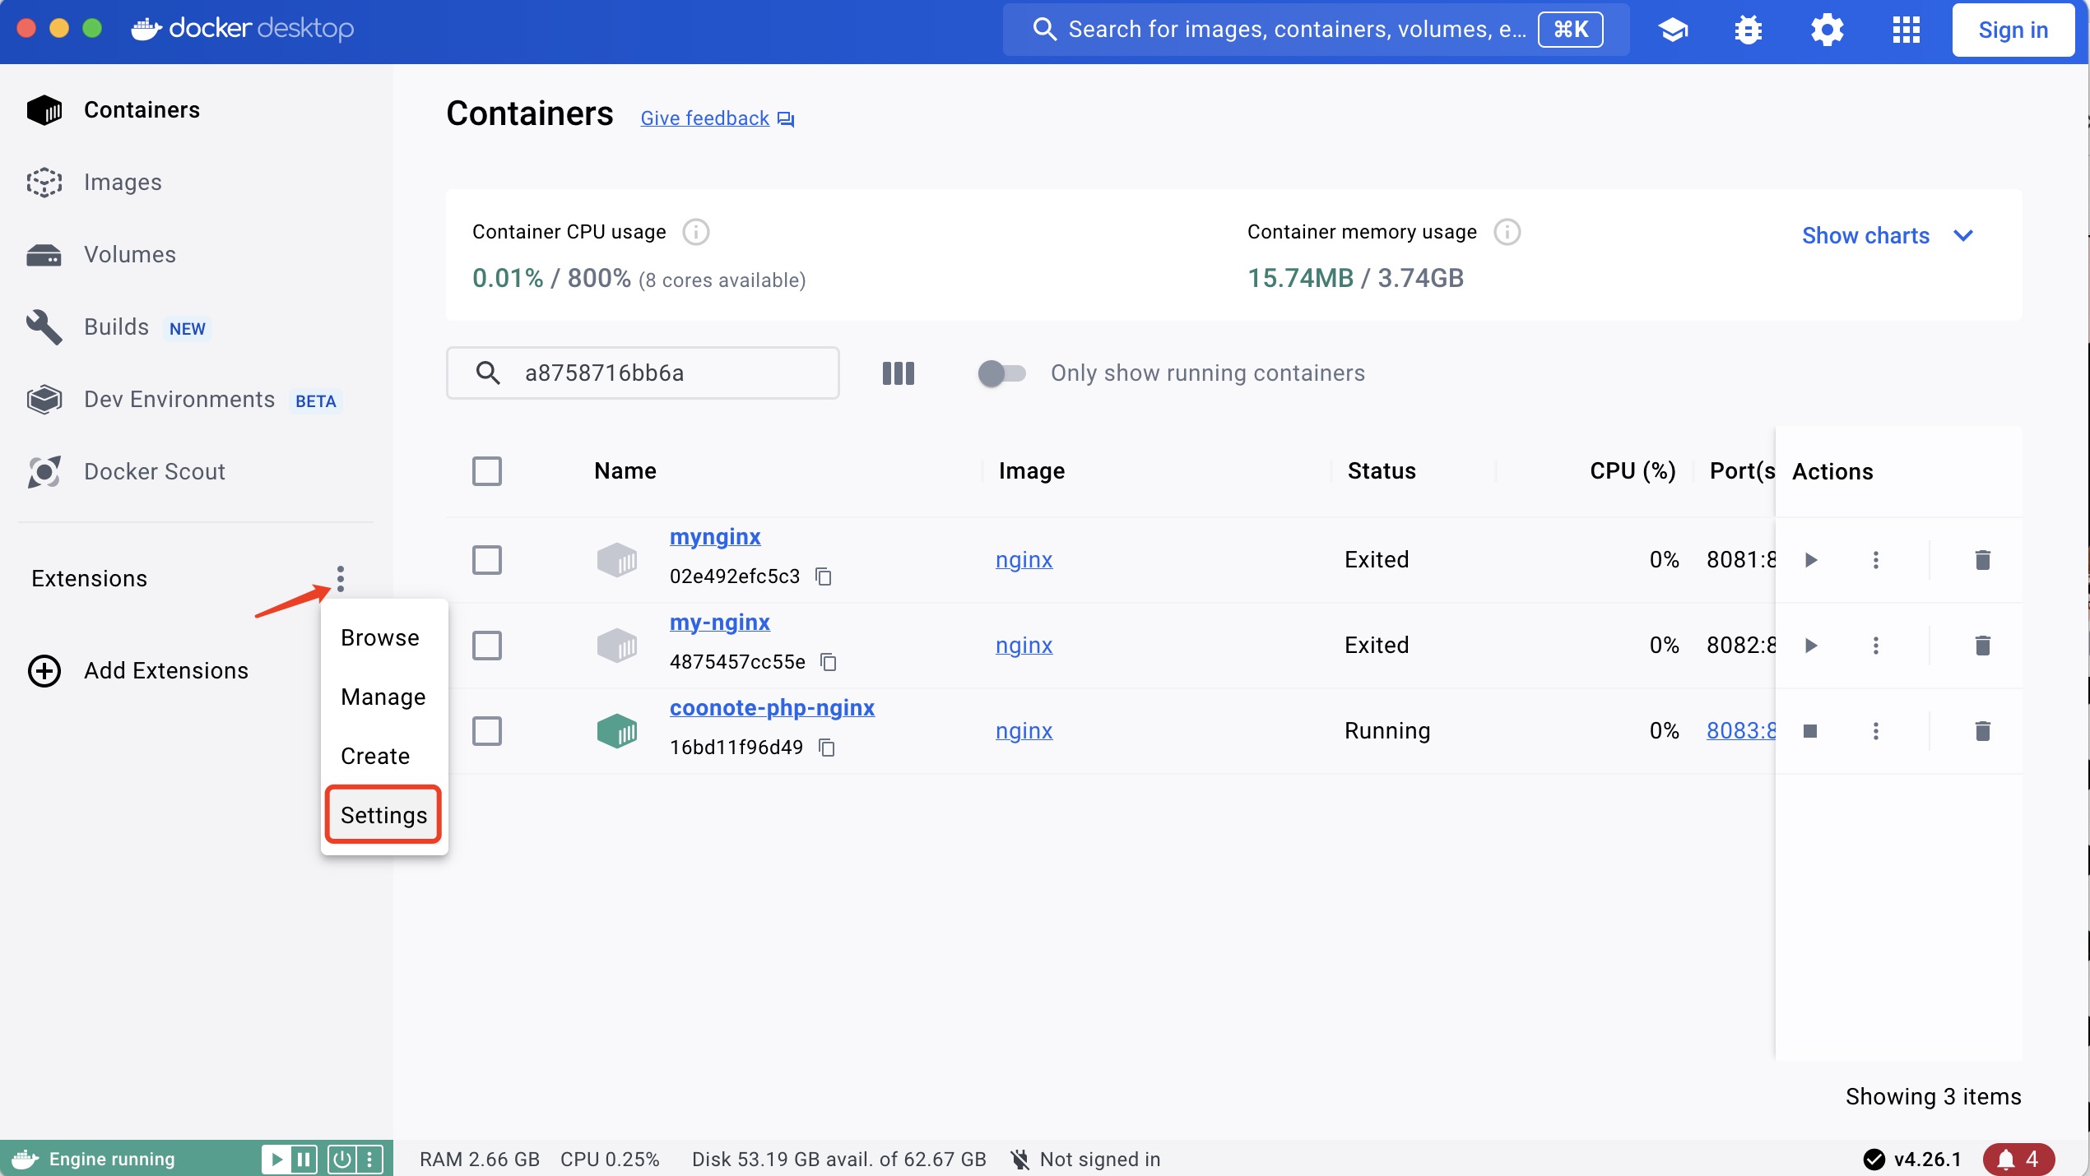Select the coonote-php-nginx container checkbox
The width and height of the screenshot is (2090, 1176).
487,731
